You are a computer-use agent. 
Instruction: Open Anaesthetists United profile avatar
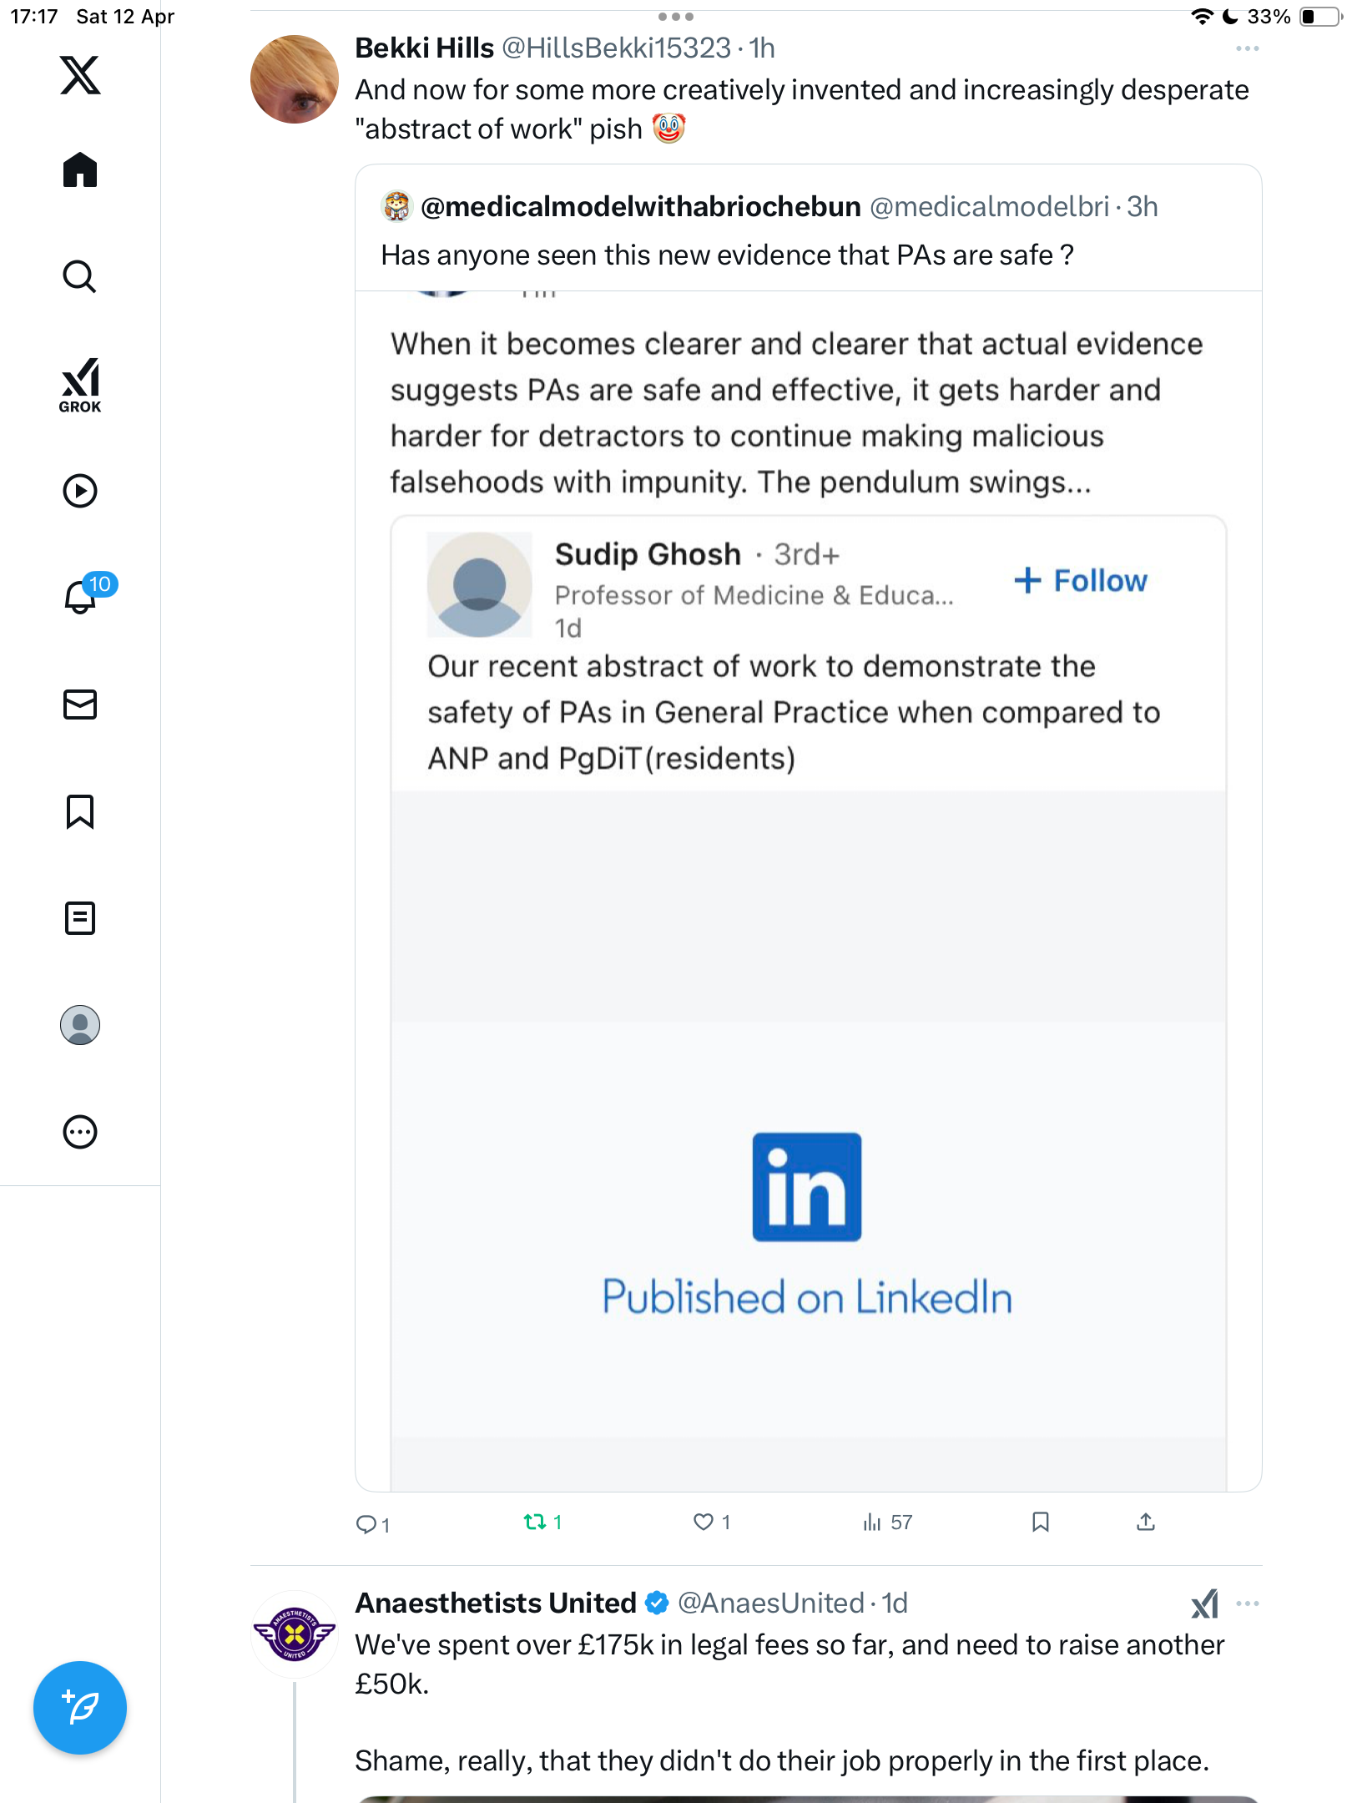(x=295, y=1634)
